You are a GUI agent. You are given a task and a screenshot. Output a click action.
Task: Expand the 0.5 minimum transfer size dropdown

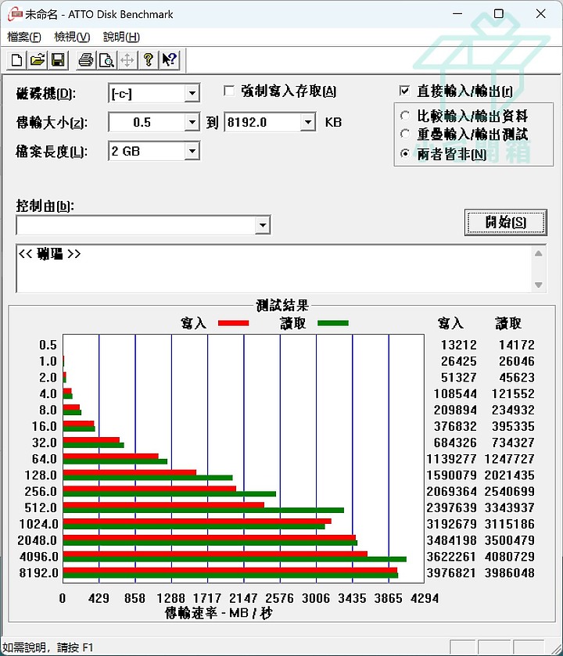192,122
